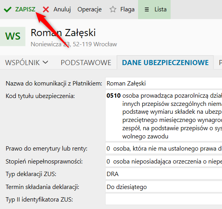Image resolution: width=222 pixels, height=209 pixels.
Task: Open the Kod tytułu ubezpieczenia 0510 field
Action: pyautogui.click(x=164, y=116)
